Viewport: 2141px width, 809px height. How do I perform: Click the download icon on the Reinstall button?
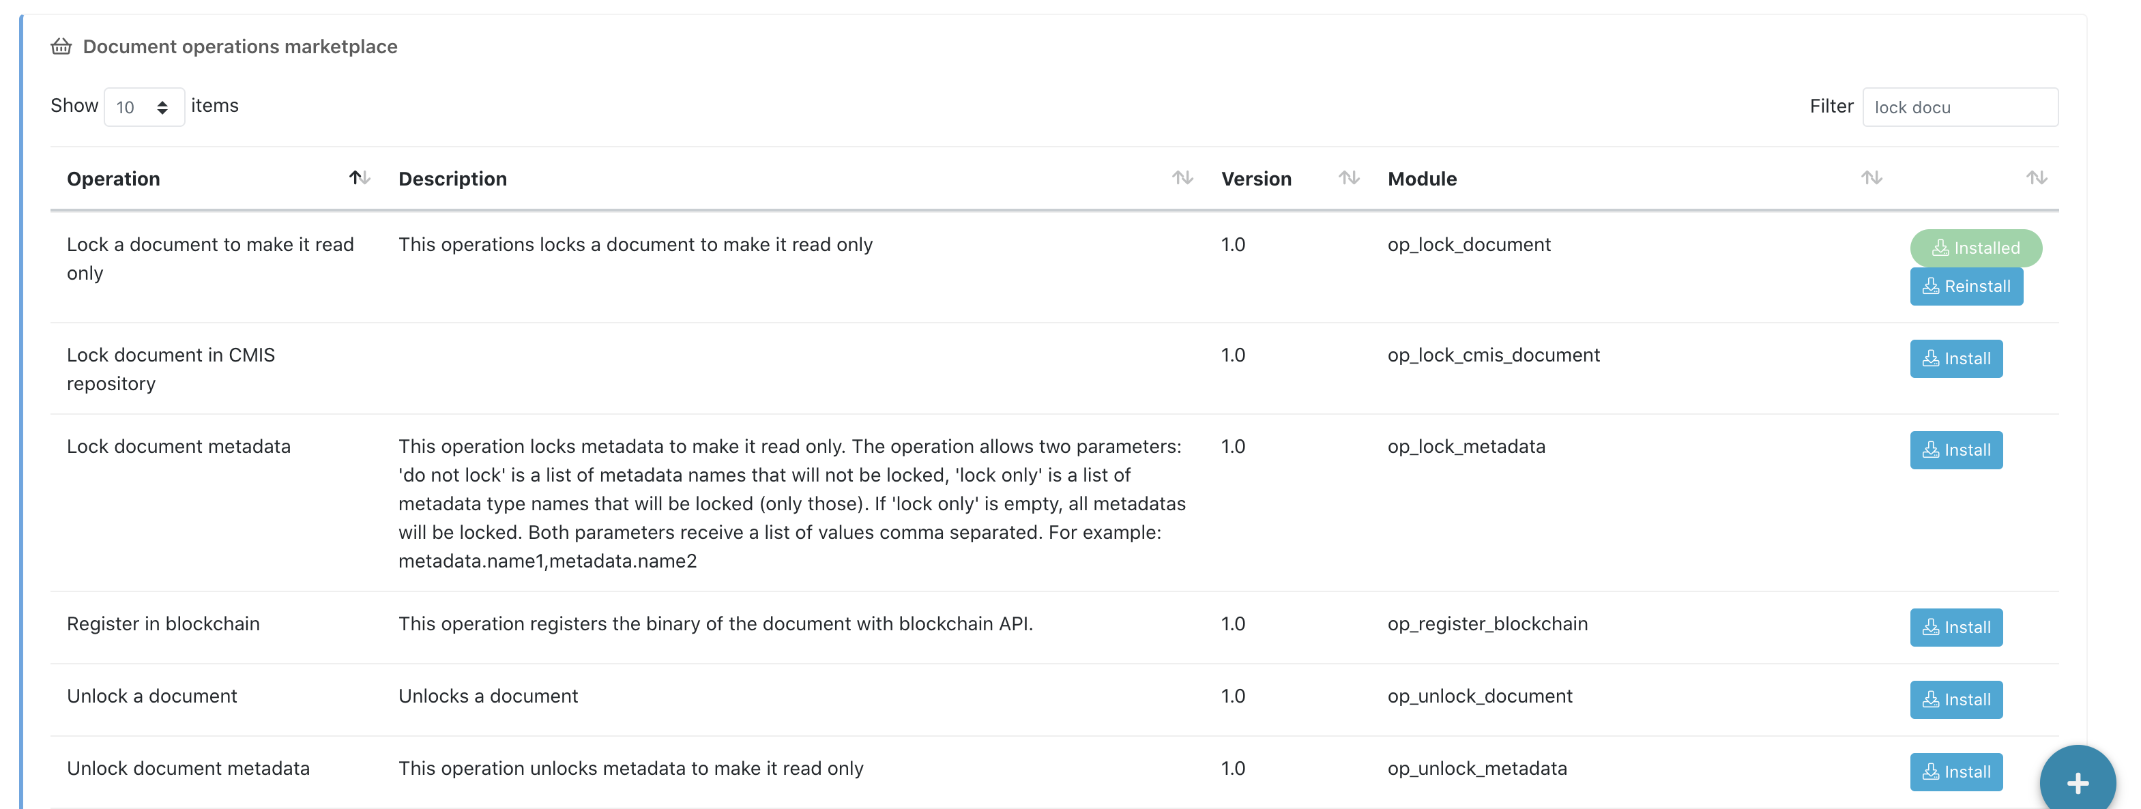(1932, 286)
